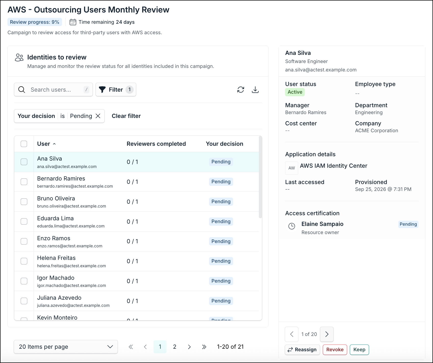
Task: Click the download export icon
Action: 255,90
